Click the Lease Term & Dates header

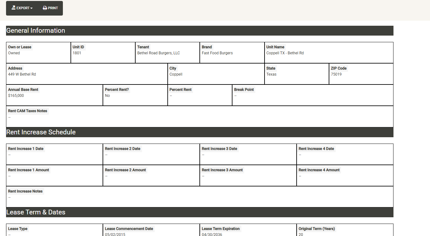tap(36, 212)
